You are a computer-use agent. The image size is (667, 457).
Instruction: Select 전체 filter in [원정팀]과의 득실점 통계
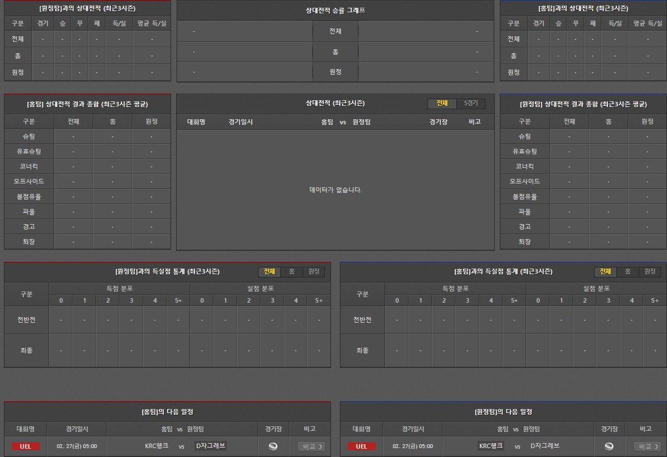tap(269, 271)
